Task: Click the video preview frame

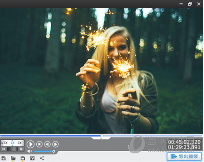Action: pyautogui.click(x=101, y=71)
